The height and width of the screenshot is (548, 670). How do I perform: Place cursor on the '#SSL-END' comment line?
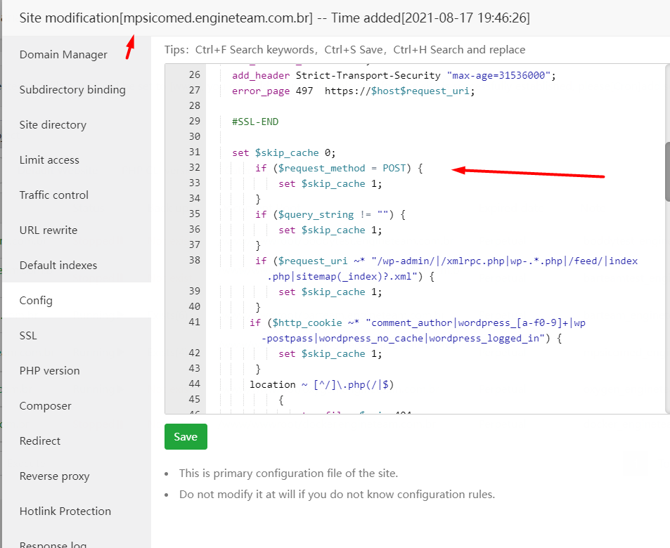click(x=255, y=122)
